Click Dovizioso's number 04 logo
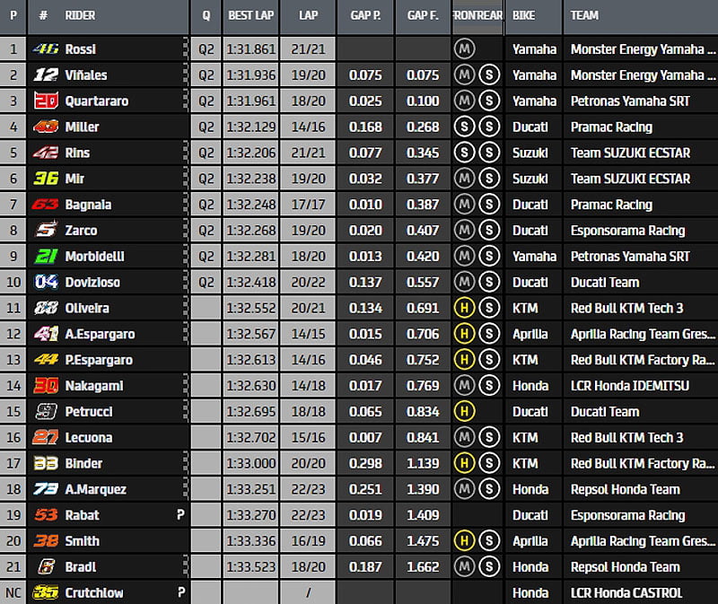Screen dimensions: 718x604 click(46, 282)
